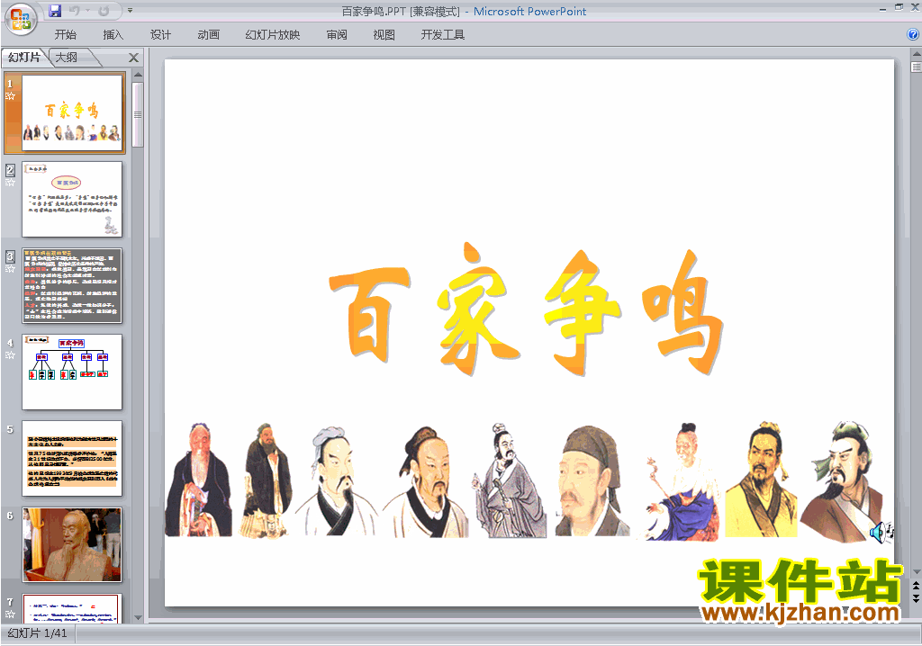
Task: Go to next slide with double-down arrow
Action: tap(916, 598)
